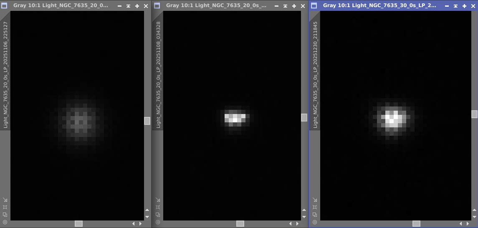Select the 20251230_211845 vertical view tab
This screenshot has height=228, width=478.
point(315,74)
